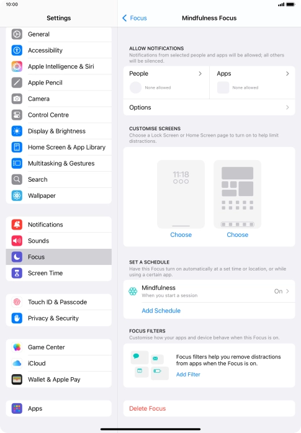This screenshot has width=301, height=433.
Task: Tap Add Filter link
Action: (x=188, y=375)
